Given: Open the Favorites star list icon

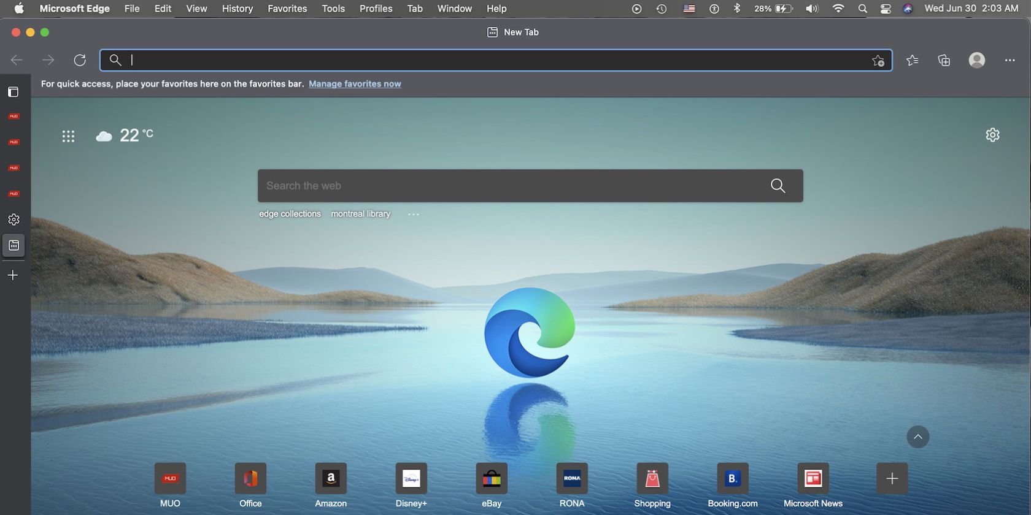Looking at the screenshot, I should pos(913,60).
